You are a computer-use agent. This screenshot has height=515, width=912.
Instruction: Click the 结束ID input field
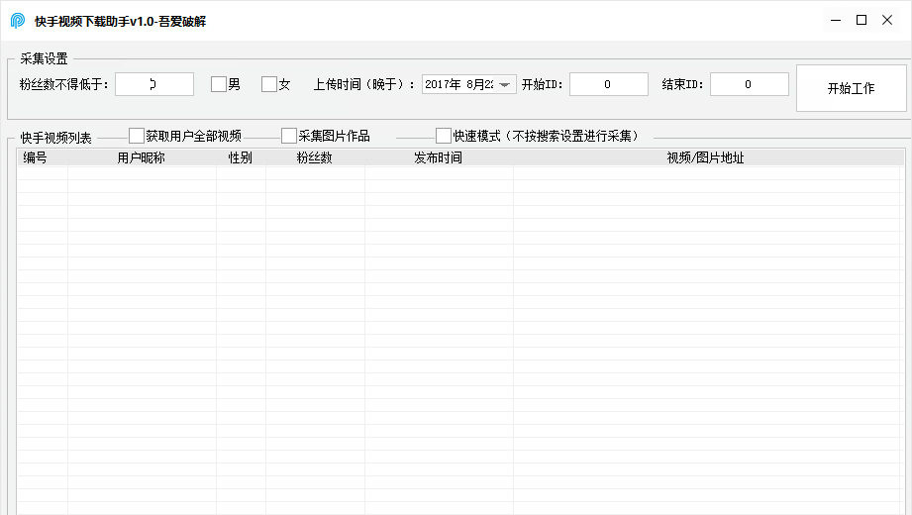tap(750, 84)
